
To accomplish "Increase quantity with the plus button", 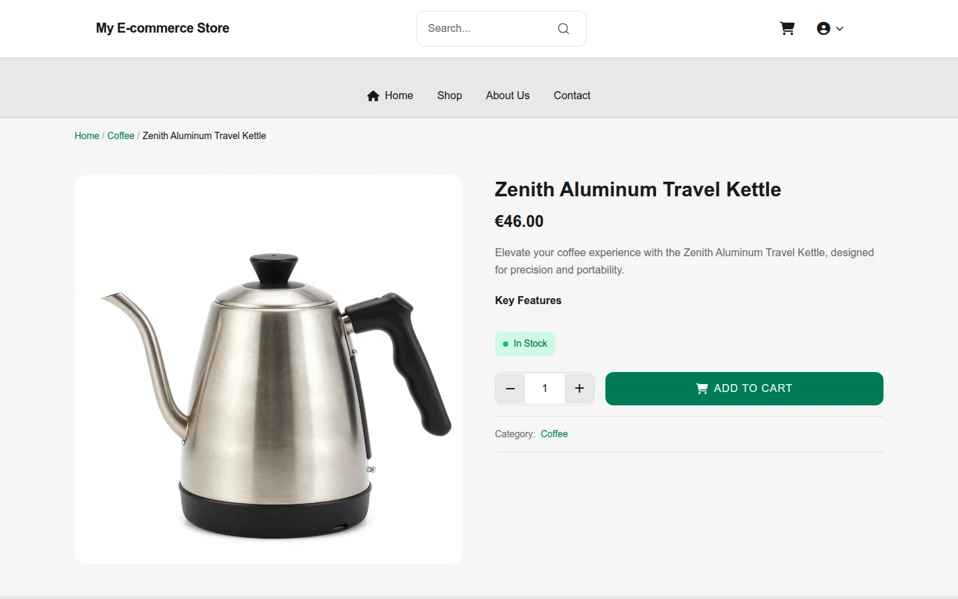I will 579,389.
